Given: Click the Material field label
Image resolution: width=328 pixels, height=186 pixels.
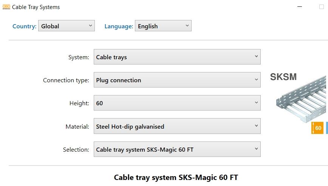Looking at the screenshot, I should 77,127.
